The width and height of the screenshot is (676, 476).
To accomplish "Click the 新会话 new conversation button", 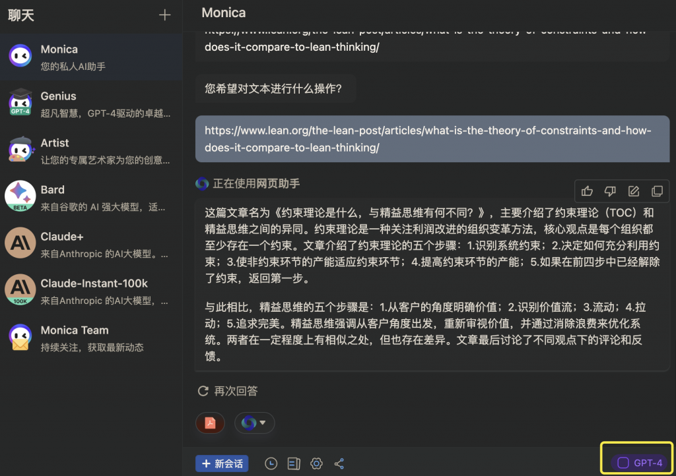I will [222, 463].
